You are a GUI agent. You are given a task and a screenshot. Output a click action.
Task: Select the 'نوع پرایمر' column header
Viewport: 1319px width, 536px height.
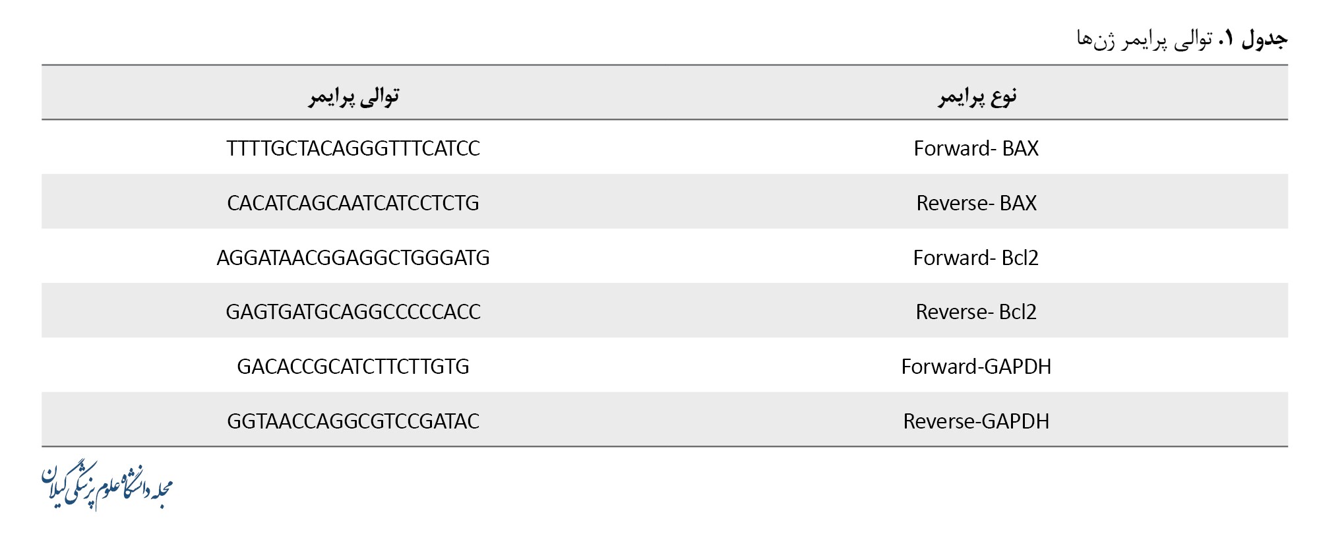(x=977, y=96)
